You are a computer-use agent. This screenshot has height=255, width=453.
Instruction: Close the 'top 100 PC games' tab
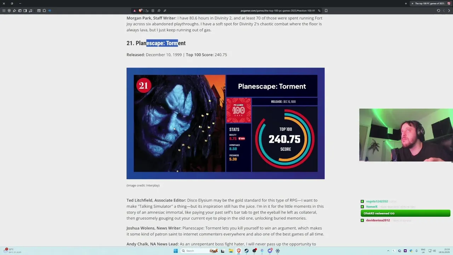(x=412, y=4)
